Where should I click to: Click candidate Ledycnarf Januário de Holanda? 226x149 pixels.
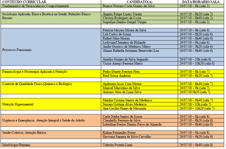[x=139, y=42]
